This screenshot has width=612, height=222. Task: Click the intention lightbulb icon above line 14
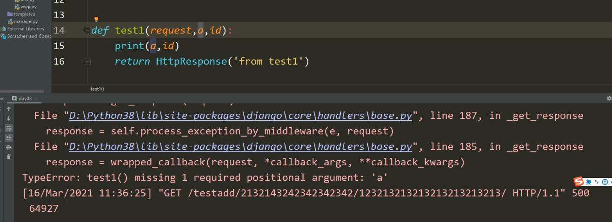tap(96, 20)
